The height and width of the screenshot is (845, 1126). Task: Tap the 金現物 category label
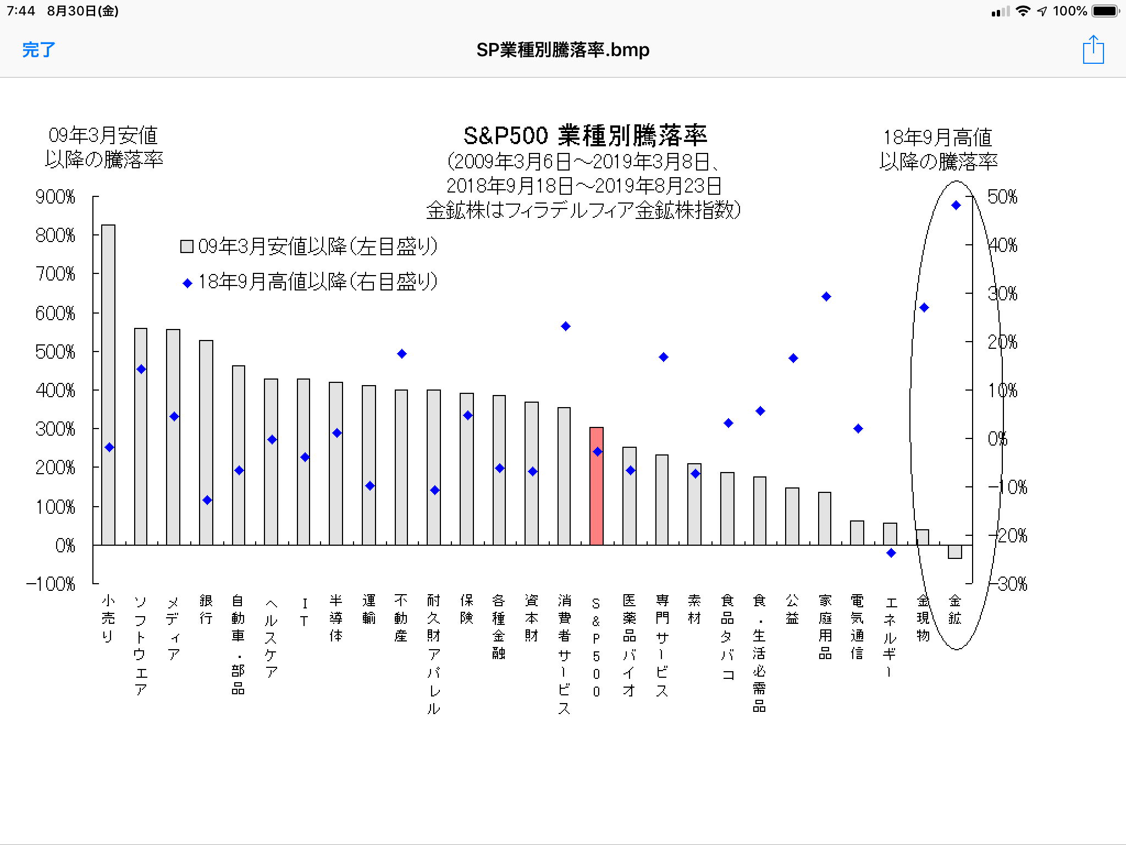point(923,618)
